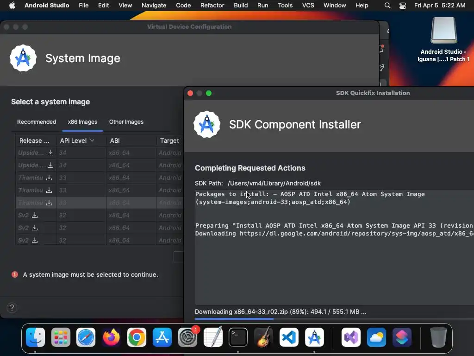Open Spotlight search in the menu bar

(x=387, y=6)
